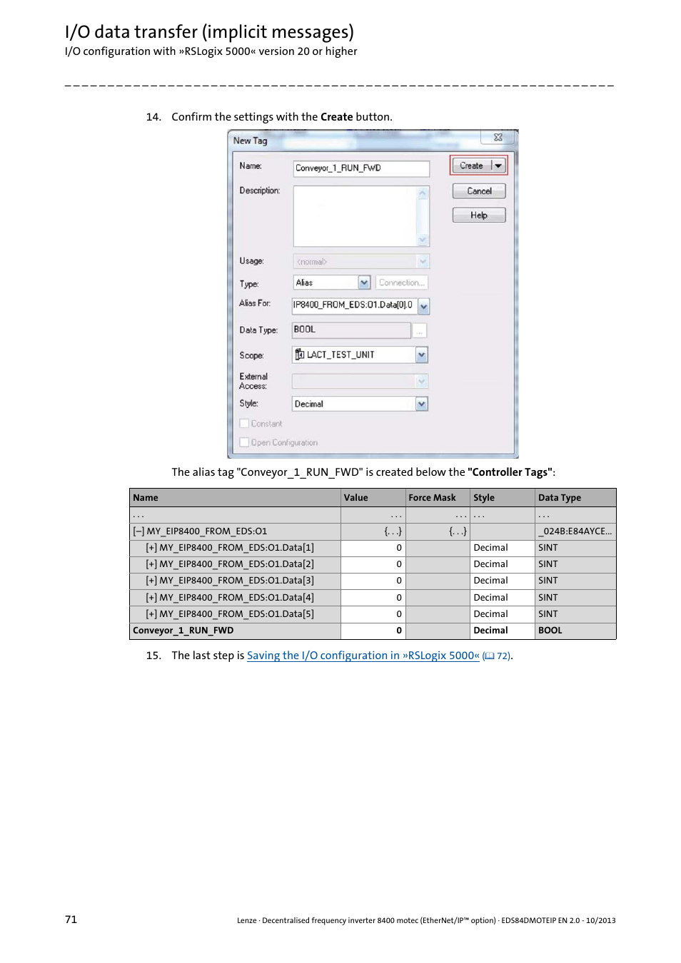Click the _024B:E84AYCE... data type cell
This screenshot has width=681, height=963.
tap(575, 531)
